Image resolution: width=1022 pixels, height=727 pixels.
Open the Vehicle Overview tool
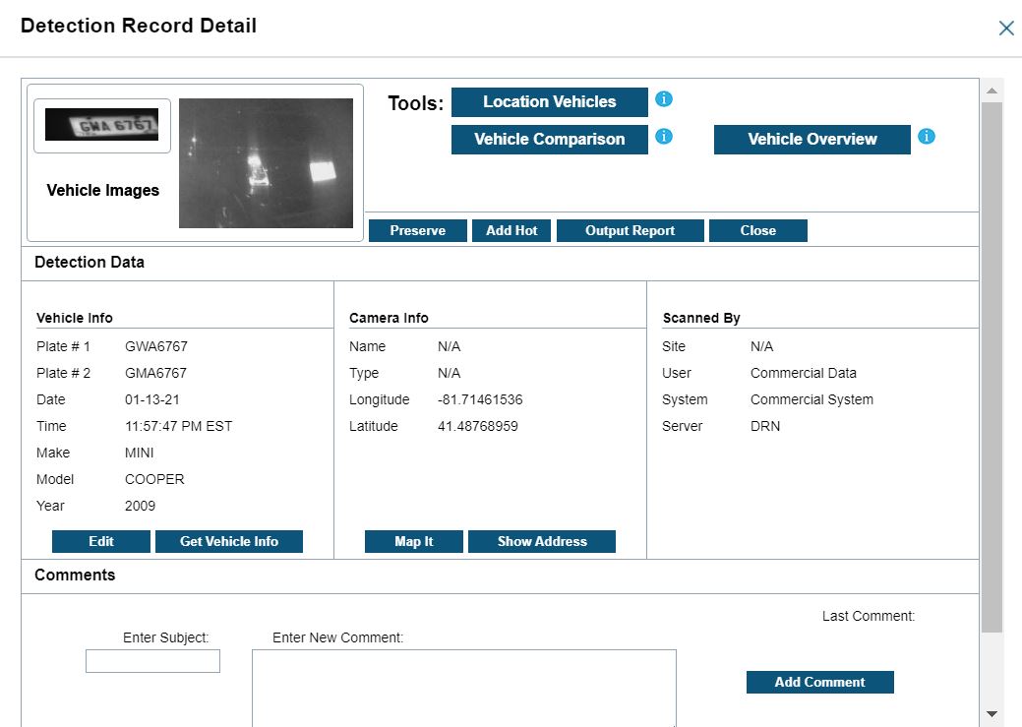(812, 140)
